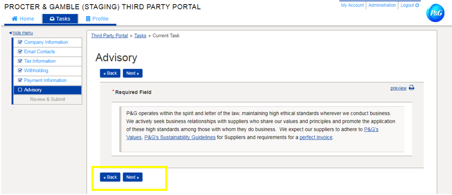452x195 pixels.
Task: Click Logout in the header
Action: pos(409,5)
